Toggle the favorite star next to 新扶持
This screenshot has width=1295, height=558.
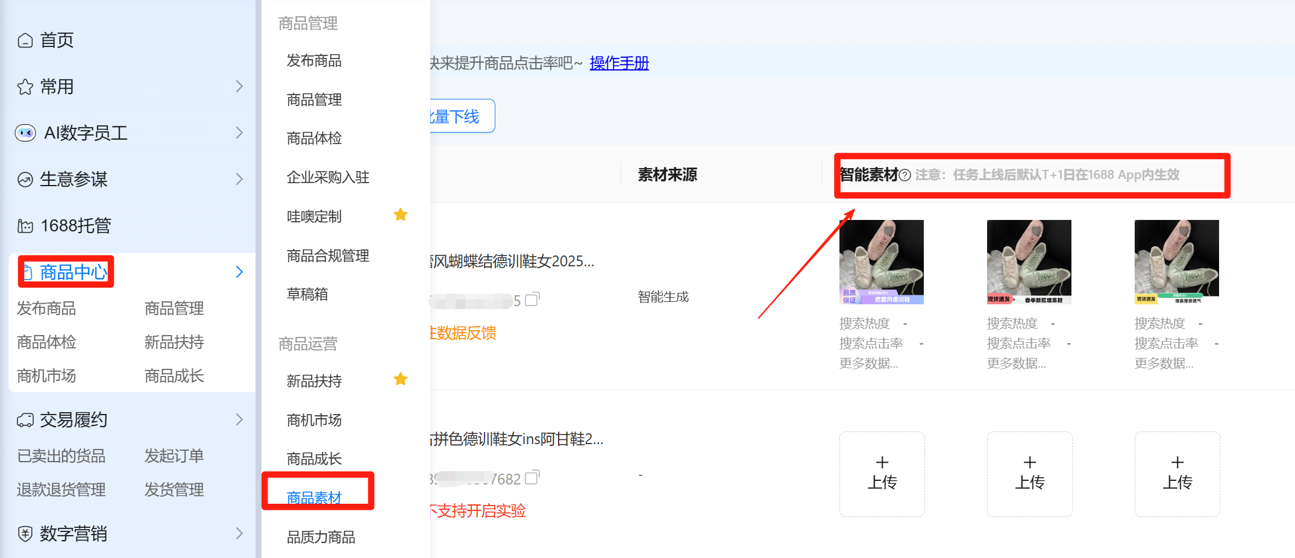click(401, 379)
